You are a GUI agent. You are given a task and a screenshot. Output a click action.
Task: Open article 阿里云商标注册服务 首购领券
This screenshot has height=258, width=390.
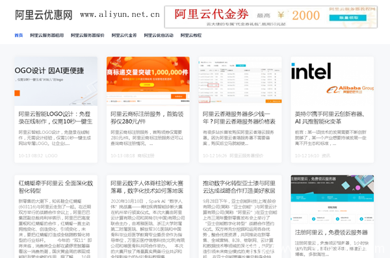click(x=147, y=118)
